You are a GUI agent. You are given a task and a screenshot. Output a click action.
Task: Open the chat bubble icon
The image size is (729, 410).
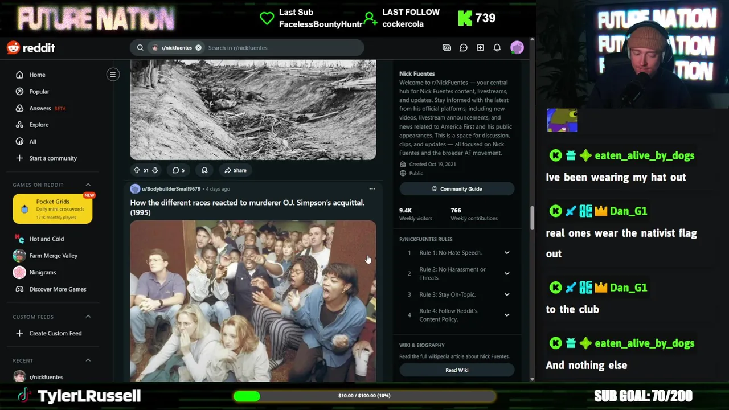click(464, 48)
